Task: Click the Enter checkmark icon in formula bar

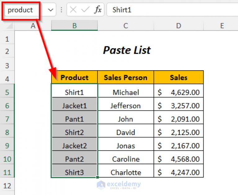Action: [85, 10]
